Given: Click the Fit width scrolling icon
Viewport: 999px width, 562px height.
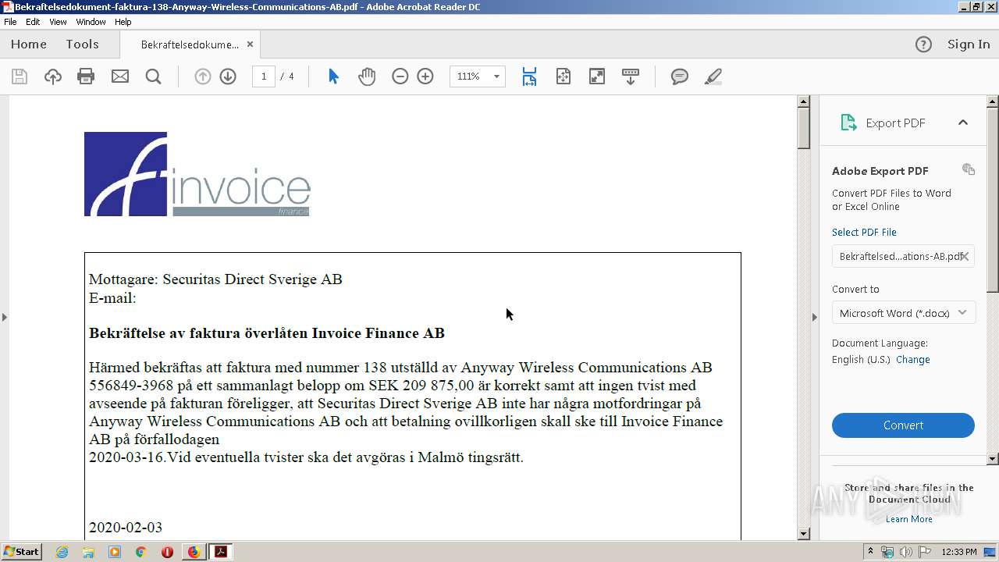Looking at the screenshot, I should (x=529, y=76).
